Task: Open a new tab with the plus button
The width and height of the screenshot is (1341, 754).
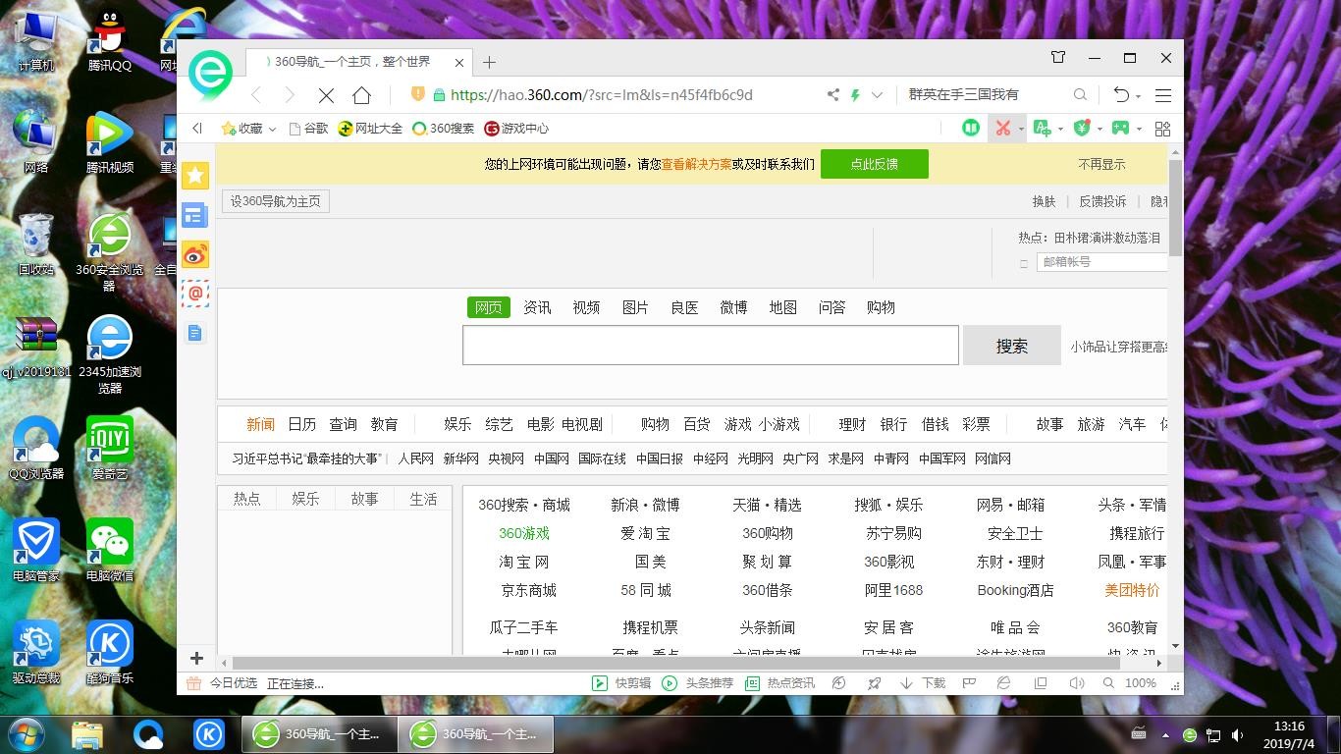Action: (x=489, y=62)
